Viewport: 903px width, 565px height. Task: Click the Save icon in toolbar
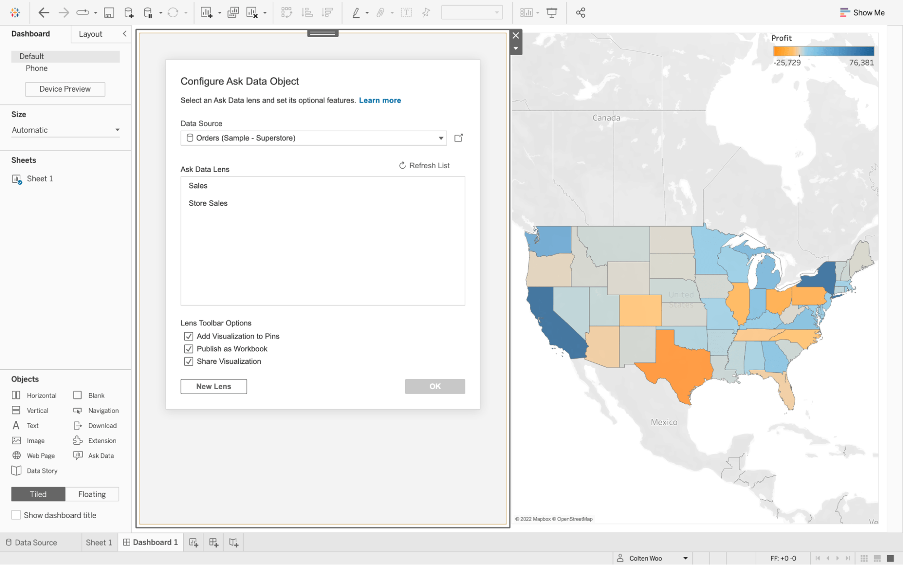click(x=109, y=13)
